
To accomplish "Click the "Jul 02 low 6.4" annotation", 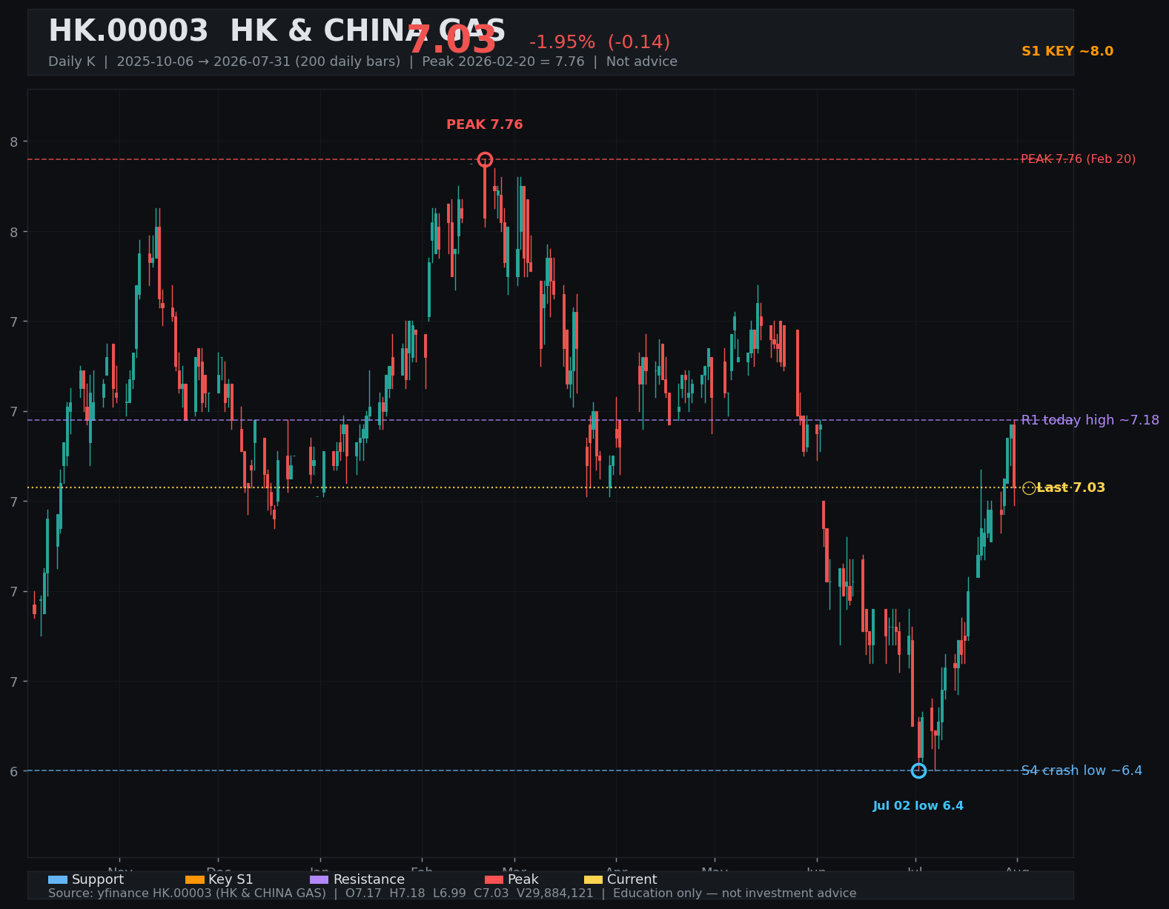I will [x=918, y=806].
